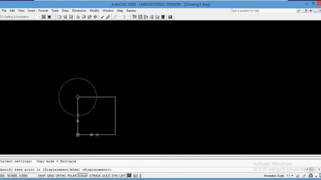Toggle OSNAP object snap
This screenshot has width=321, height=180.
83,175
